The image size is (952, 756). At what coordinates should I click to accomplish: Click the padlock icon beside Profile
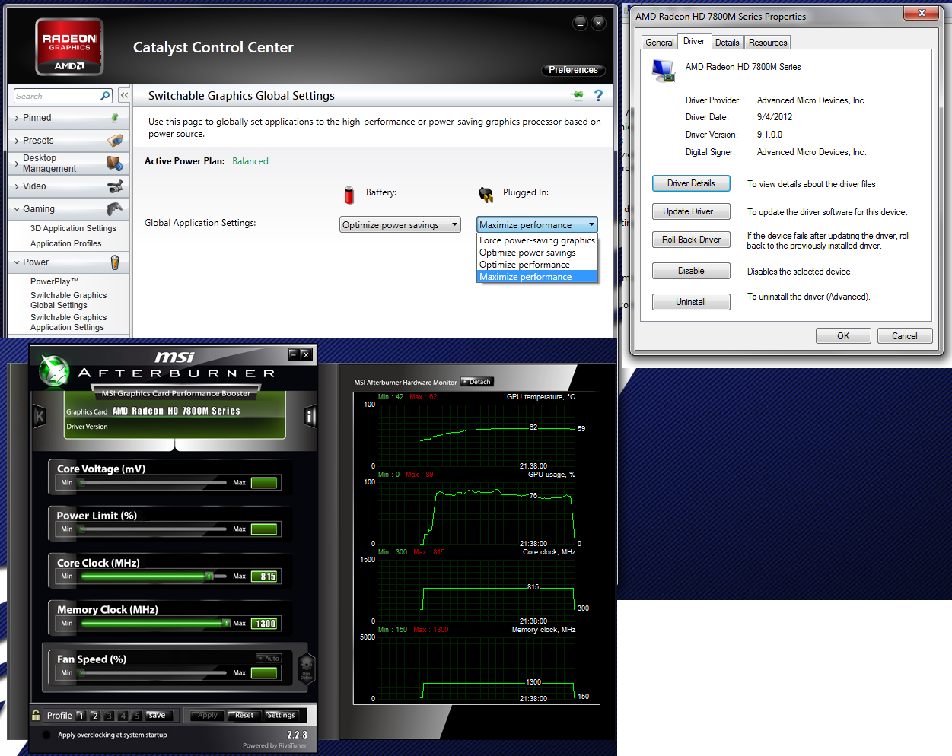click(36, 715)
